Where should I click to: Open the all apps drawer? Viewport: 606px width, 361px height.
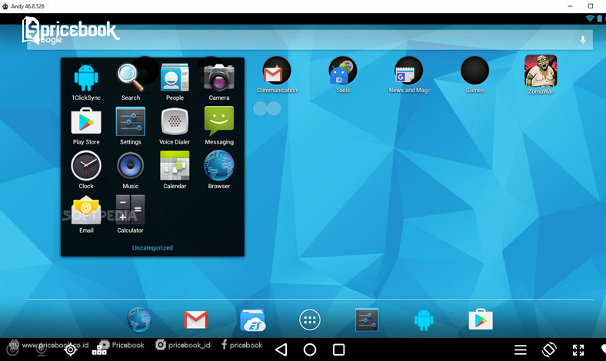pyautogui.click(x=310, y=320)
